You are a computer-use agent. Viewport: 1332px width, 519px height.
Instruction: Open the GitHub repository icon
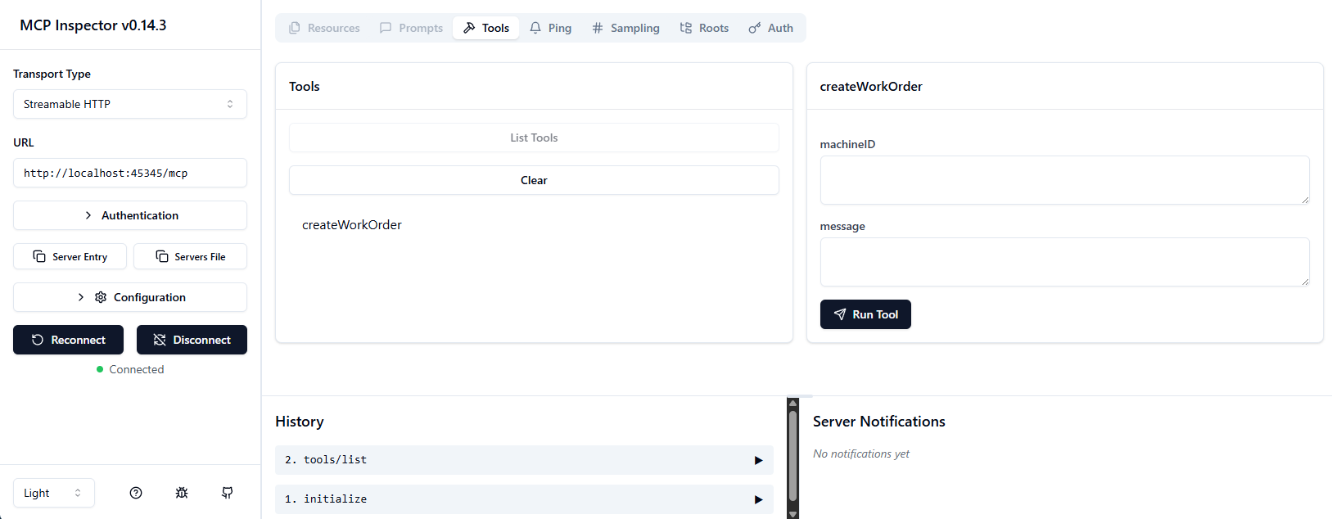228,493
